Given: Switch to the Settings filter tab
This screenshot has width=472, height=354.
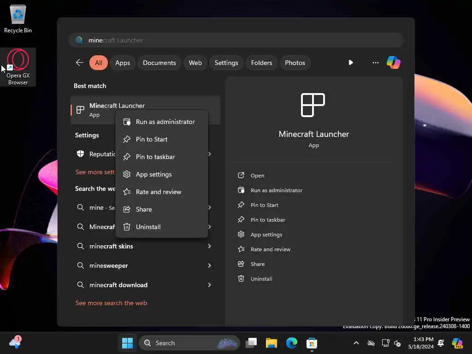Looking at the screenshot, I should pyautogui.click(x=226, y=63).
